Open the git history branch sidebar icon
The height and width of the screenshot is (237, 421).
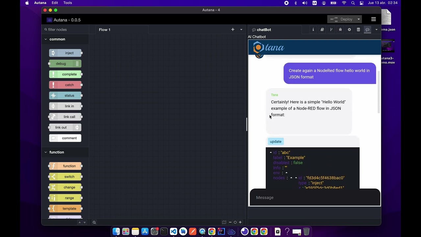click(x=331, y=30)
